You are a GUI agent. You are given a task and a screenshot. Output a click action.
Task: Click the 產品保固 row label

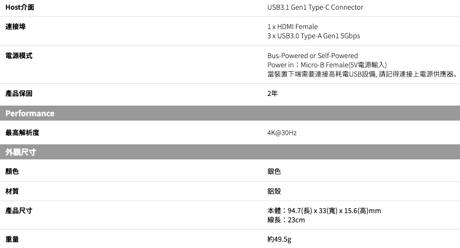point(19,93)
